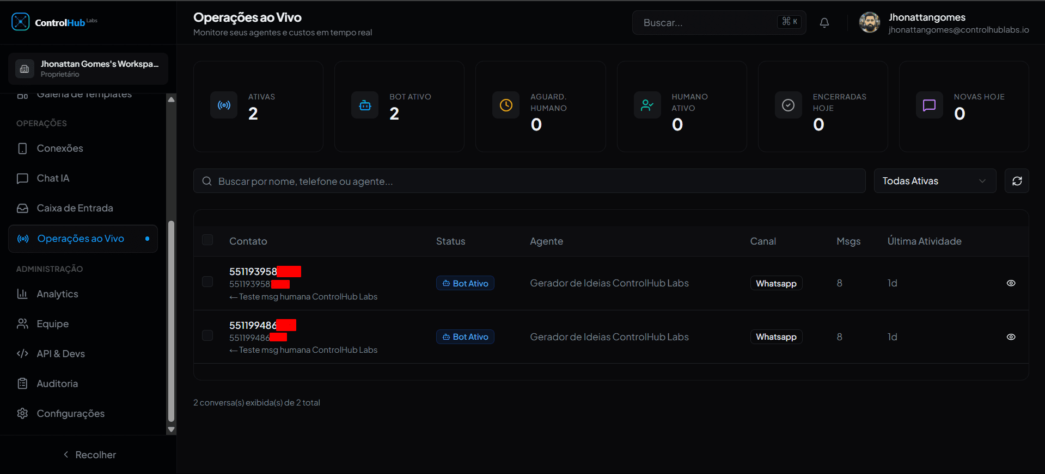Viewport: 1045px width, 474px height.
Task: Click the Caixa de Entrada inbox icon
Action: click(x=22, y=208)
